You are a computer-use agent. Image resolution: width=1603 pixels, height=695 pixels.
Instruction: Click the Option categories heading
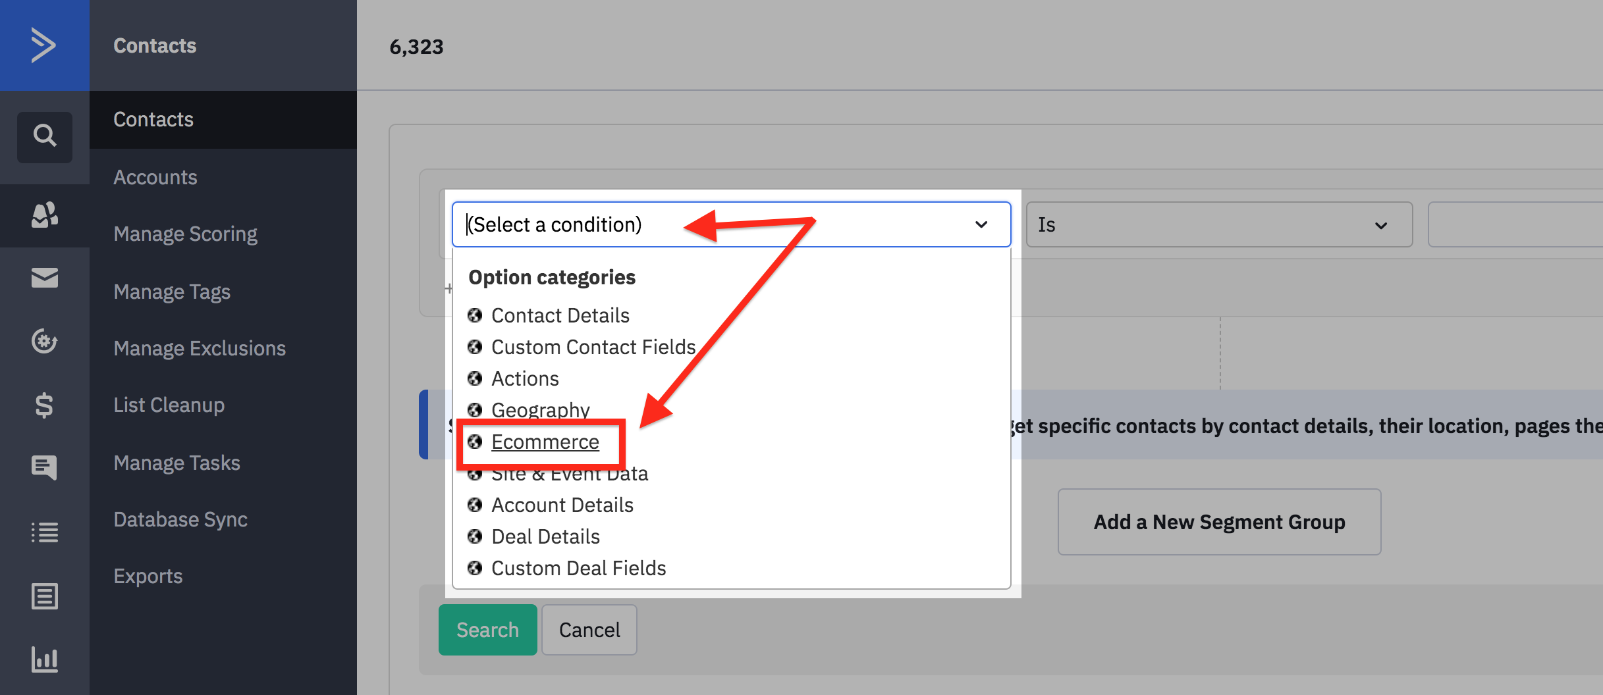(552, 277)
